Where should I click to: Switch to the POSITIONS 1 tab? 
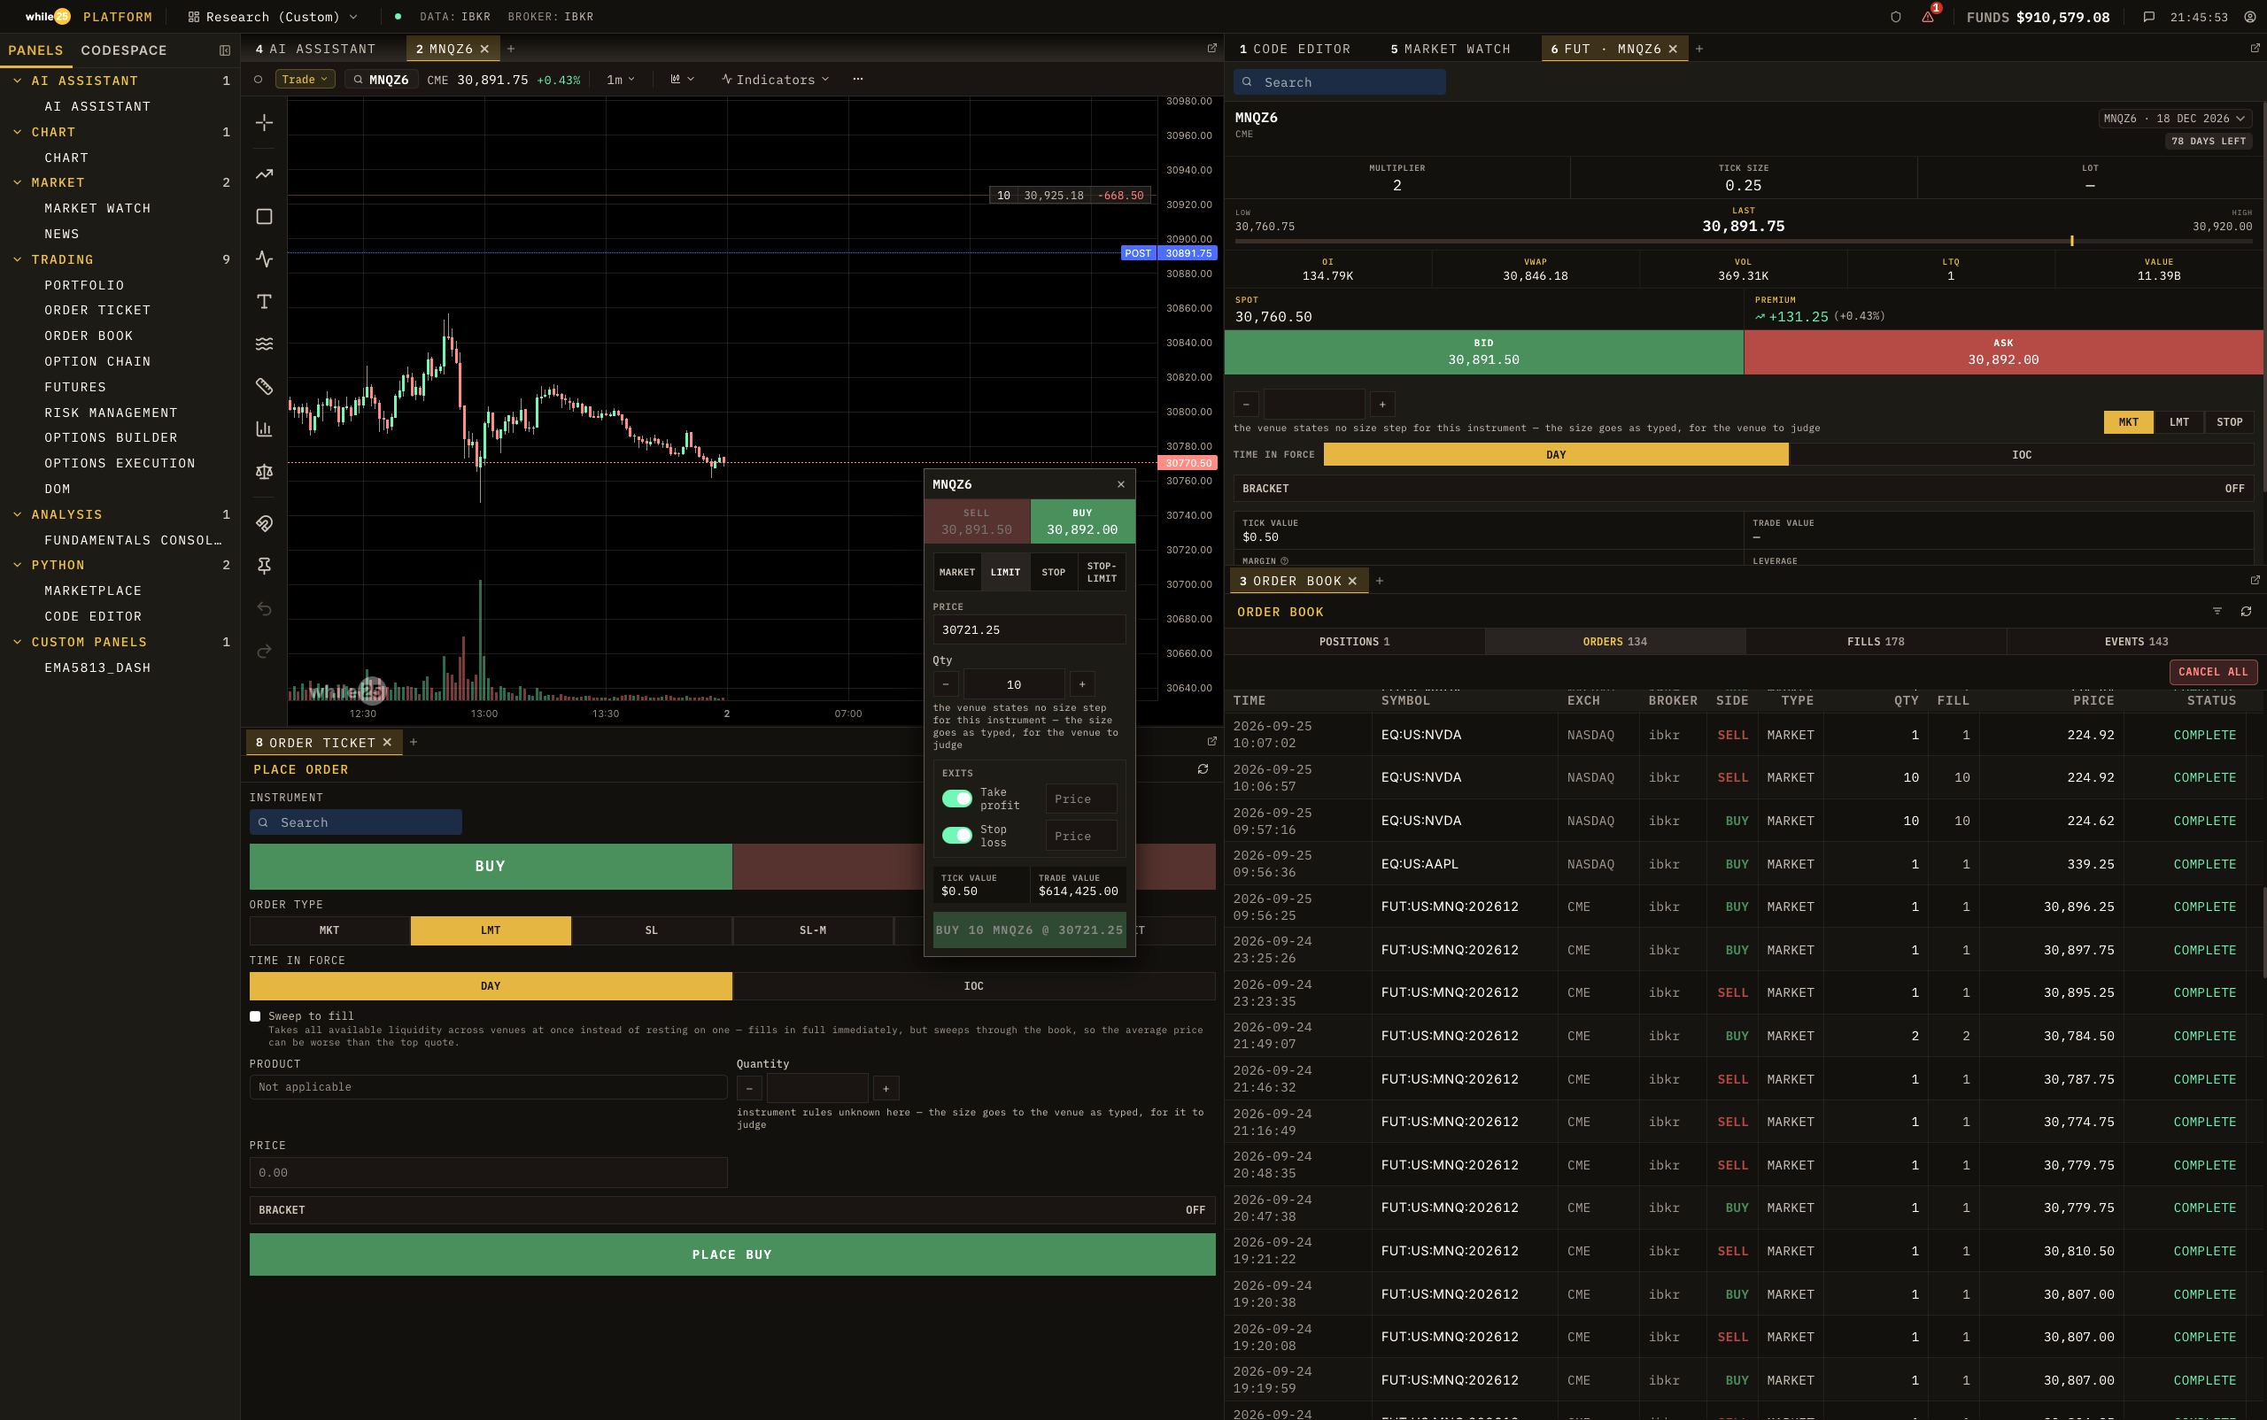tap(1354, 643)
